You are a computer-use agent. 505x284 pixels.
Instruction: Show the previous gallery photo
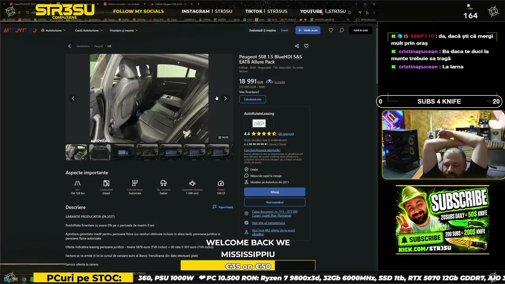pyautogui.click(x=73, y=98)
